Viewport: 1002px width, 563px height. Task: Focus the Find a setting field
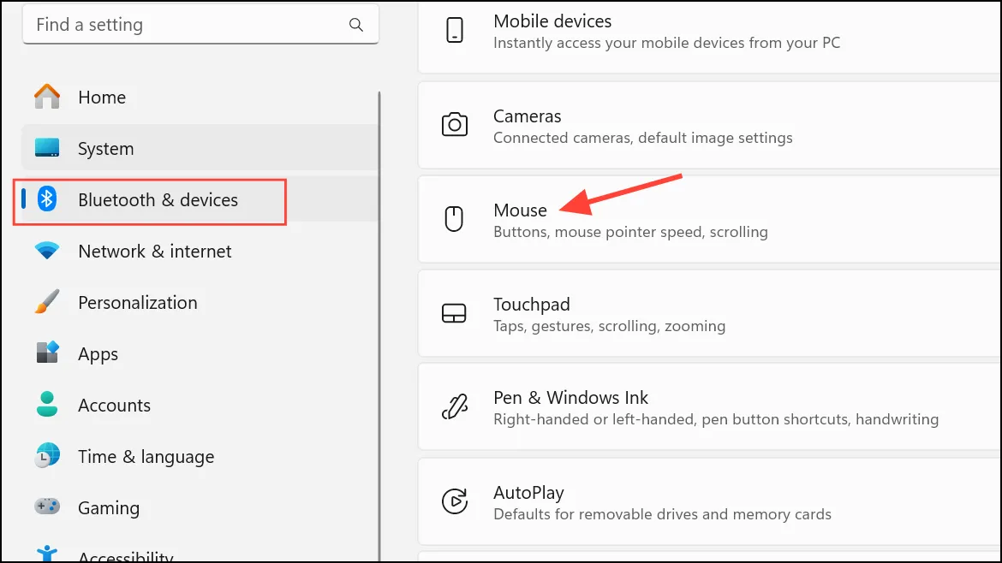point(200,24)
